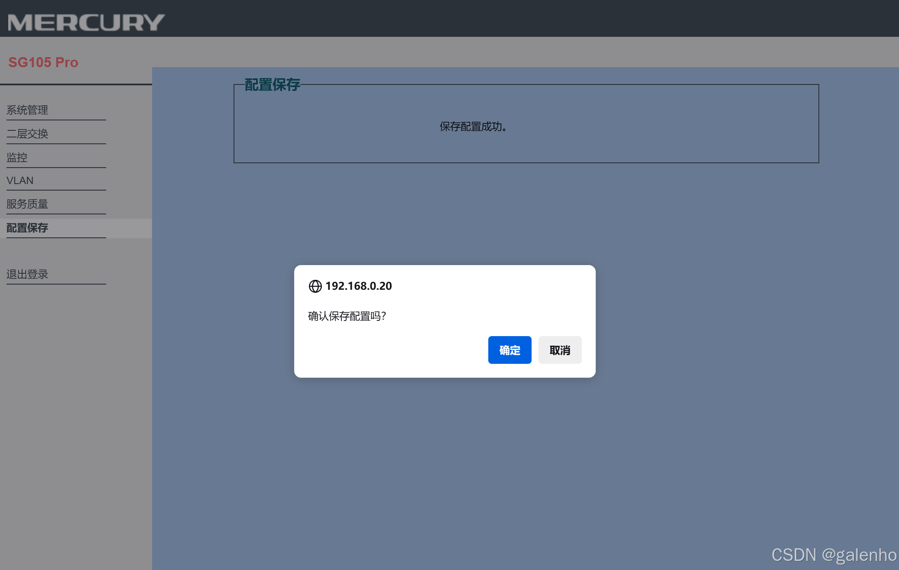The width and height of the screenshot is (899, 570).
Task: Click the globe icon in dialog
Action: point(315,286)
